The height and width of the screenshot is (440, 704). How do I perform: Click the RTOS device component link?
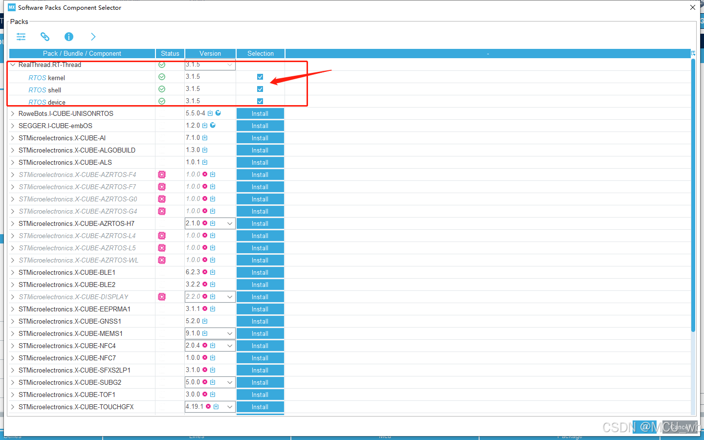[47, 102]
